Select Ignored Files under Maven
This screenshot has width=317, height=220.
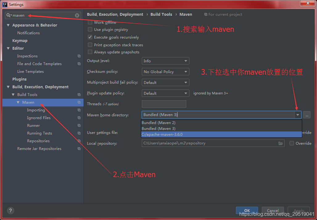click(39, 118)
